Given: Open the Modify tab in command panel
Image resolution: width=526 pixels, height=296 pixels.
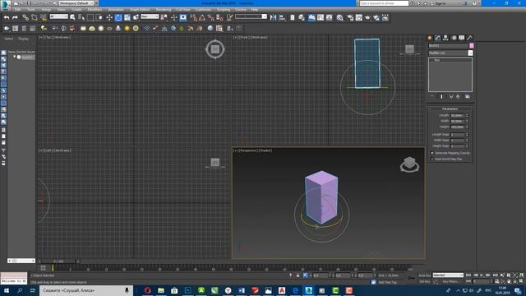Looking at the screenshot, I should tap(437, 38).
